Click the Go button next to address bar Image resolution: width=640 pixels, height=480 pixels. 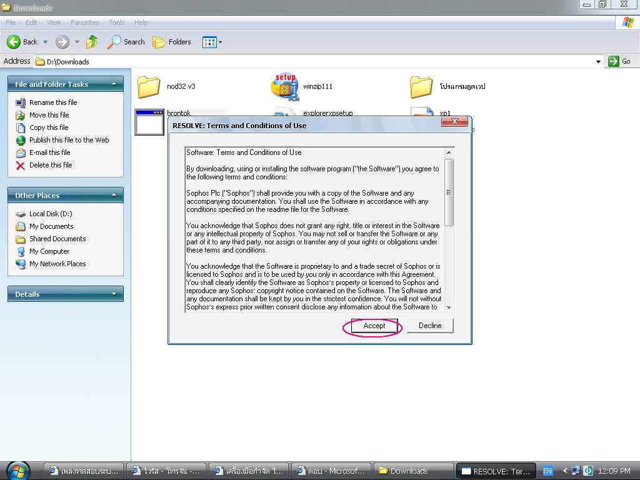click(619, 61)
